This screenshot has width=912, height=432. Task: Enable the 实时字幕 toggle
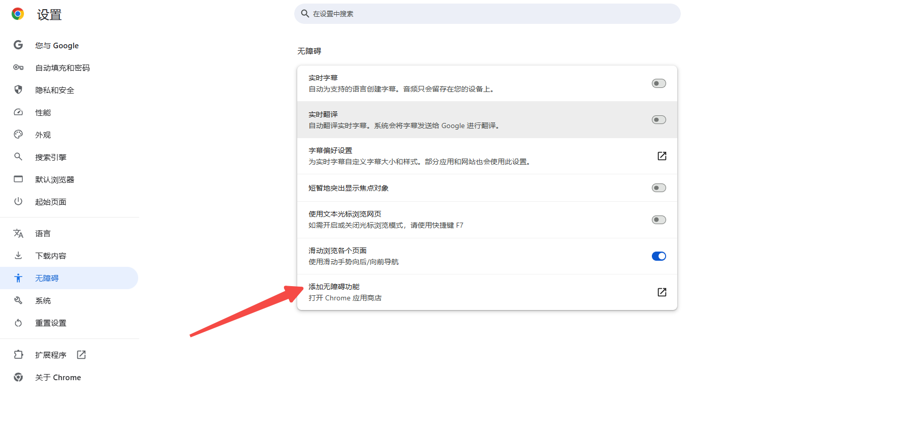(659, 83)
